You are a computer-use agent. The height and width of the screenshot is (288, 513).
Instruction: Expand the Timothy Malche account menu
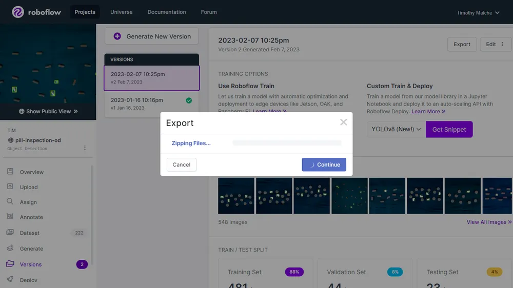tap(478, 13)
